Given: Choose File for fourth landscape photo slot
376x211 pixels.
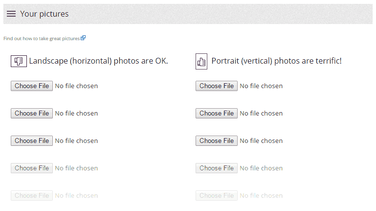Looking at the screenshot, I should click(32, 168).
